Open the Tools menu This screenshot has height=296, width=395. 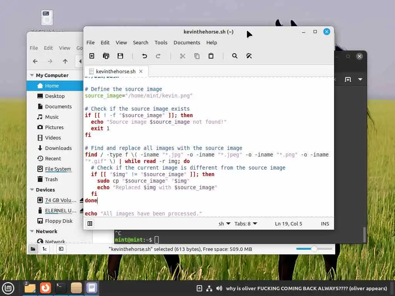tap(161, 42)
